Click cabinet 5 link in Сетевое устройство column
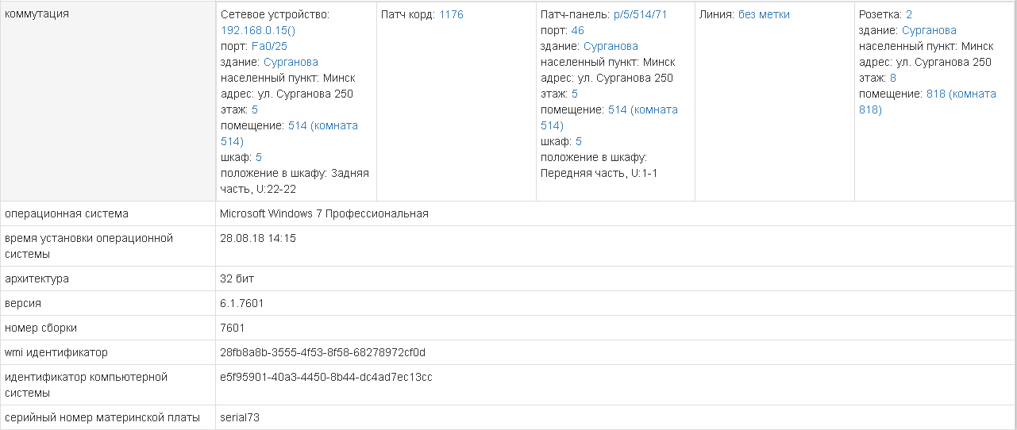The width and height of the screenshot is (1017, 430). [x=259, y=157]
